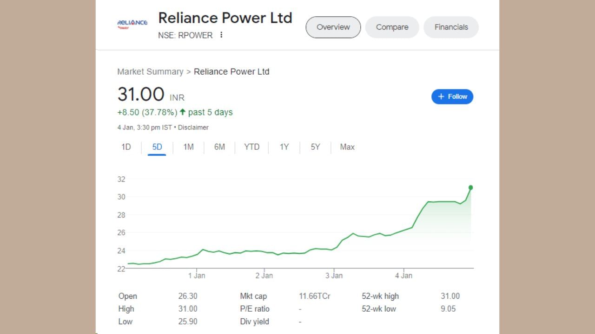Open the Disclaimer link
Image resolution: width=595 pixels, height=334 pixels.
coord(193,127)
